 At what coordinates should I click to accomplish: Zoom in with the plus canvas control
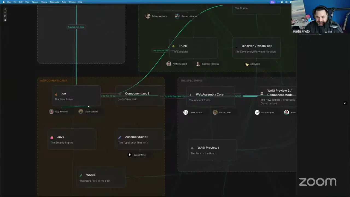click(5, 9)
